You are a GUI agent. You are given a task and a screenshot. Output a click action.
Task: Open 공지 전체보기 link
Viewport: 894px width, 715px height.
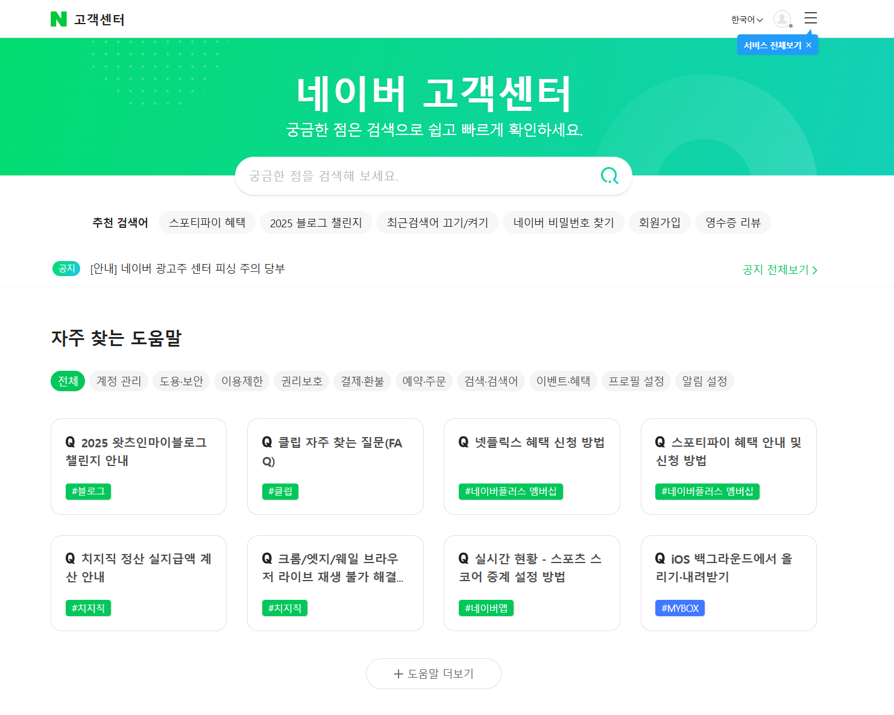[780, 269]
